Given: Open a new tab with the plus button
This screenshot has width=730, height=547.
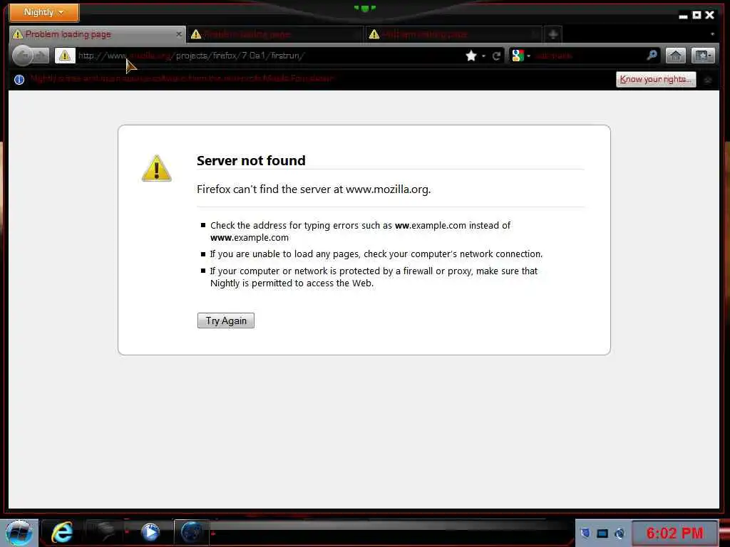Looking at the screenshot, I should click(x=553, y=34).
